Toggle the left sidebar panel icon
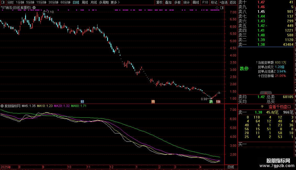The image size is (296, 170). pyautogui.click(x=3, y=2)
